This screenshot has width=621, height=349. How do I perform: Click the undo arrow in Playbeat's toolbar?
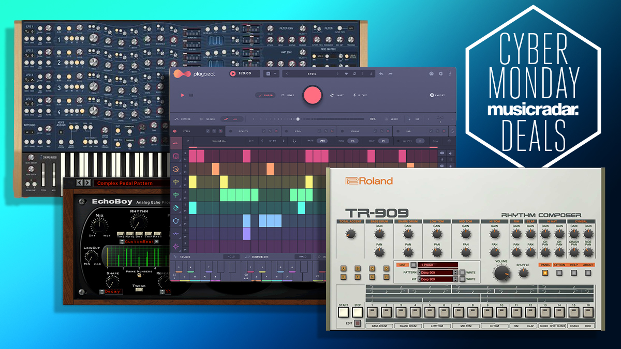click(380, 74)
